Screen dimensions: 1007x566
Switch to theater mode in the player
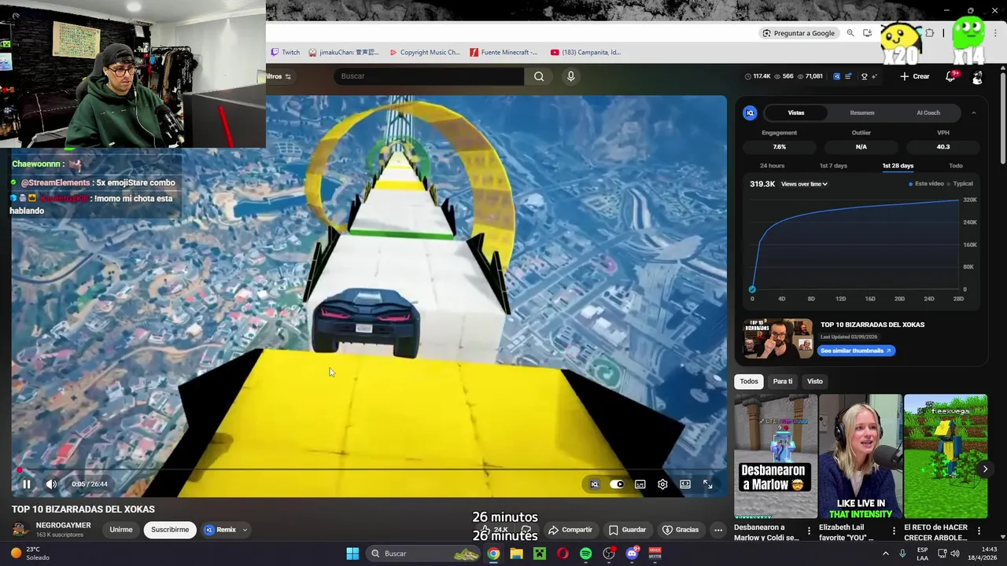[685, 484]
